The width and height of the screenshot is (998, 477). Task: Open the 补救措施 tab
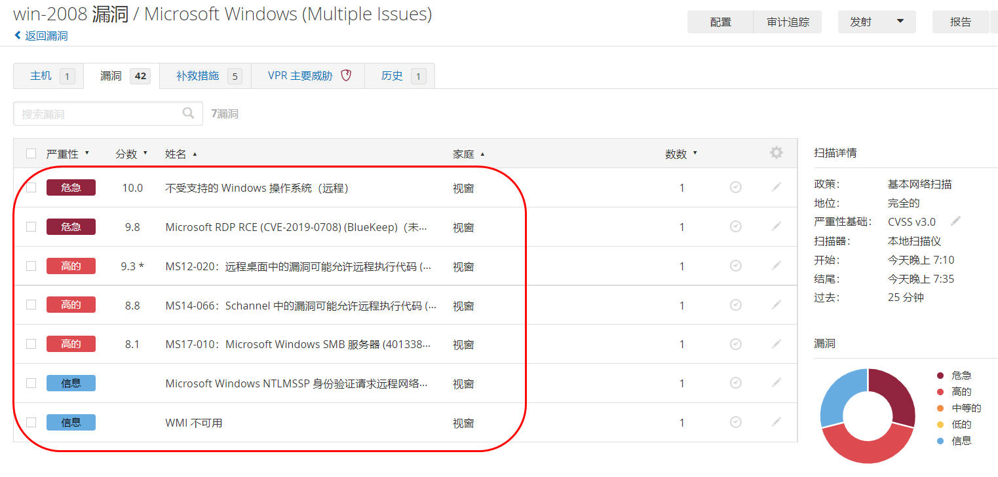point(205,76)
